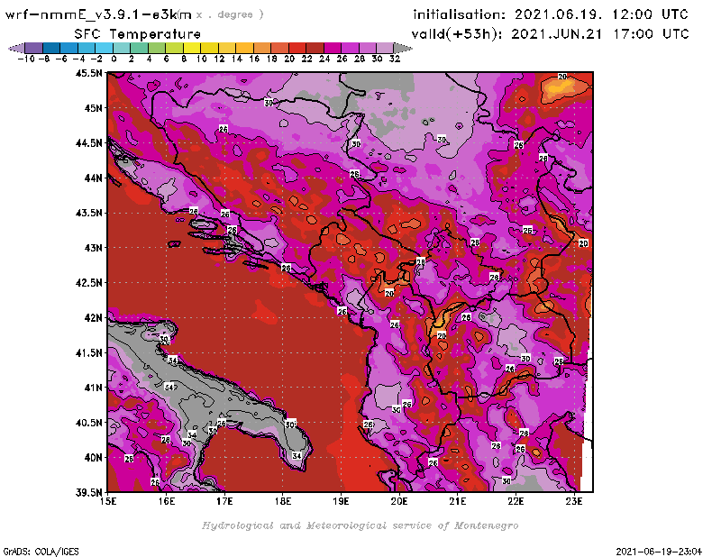Image resolution: width=721 pixels, height=557 pixels.
Task: Click the -10 tick label under the color legend
Action: pos(26,59)
